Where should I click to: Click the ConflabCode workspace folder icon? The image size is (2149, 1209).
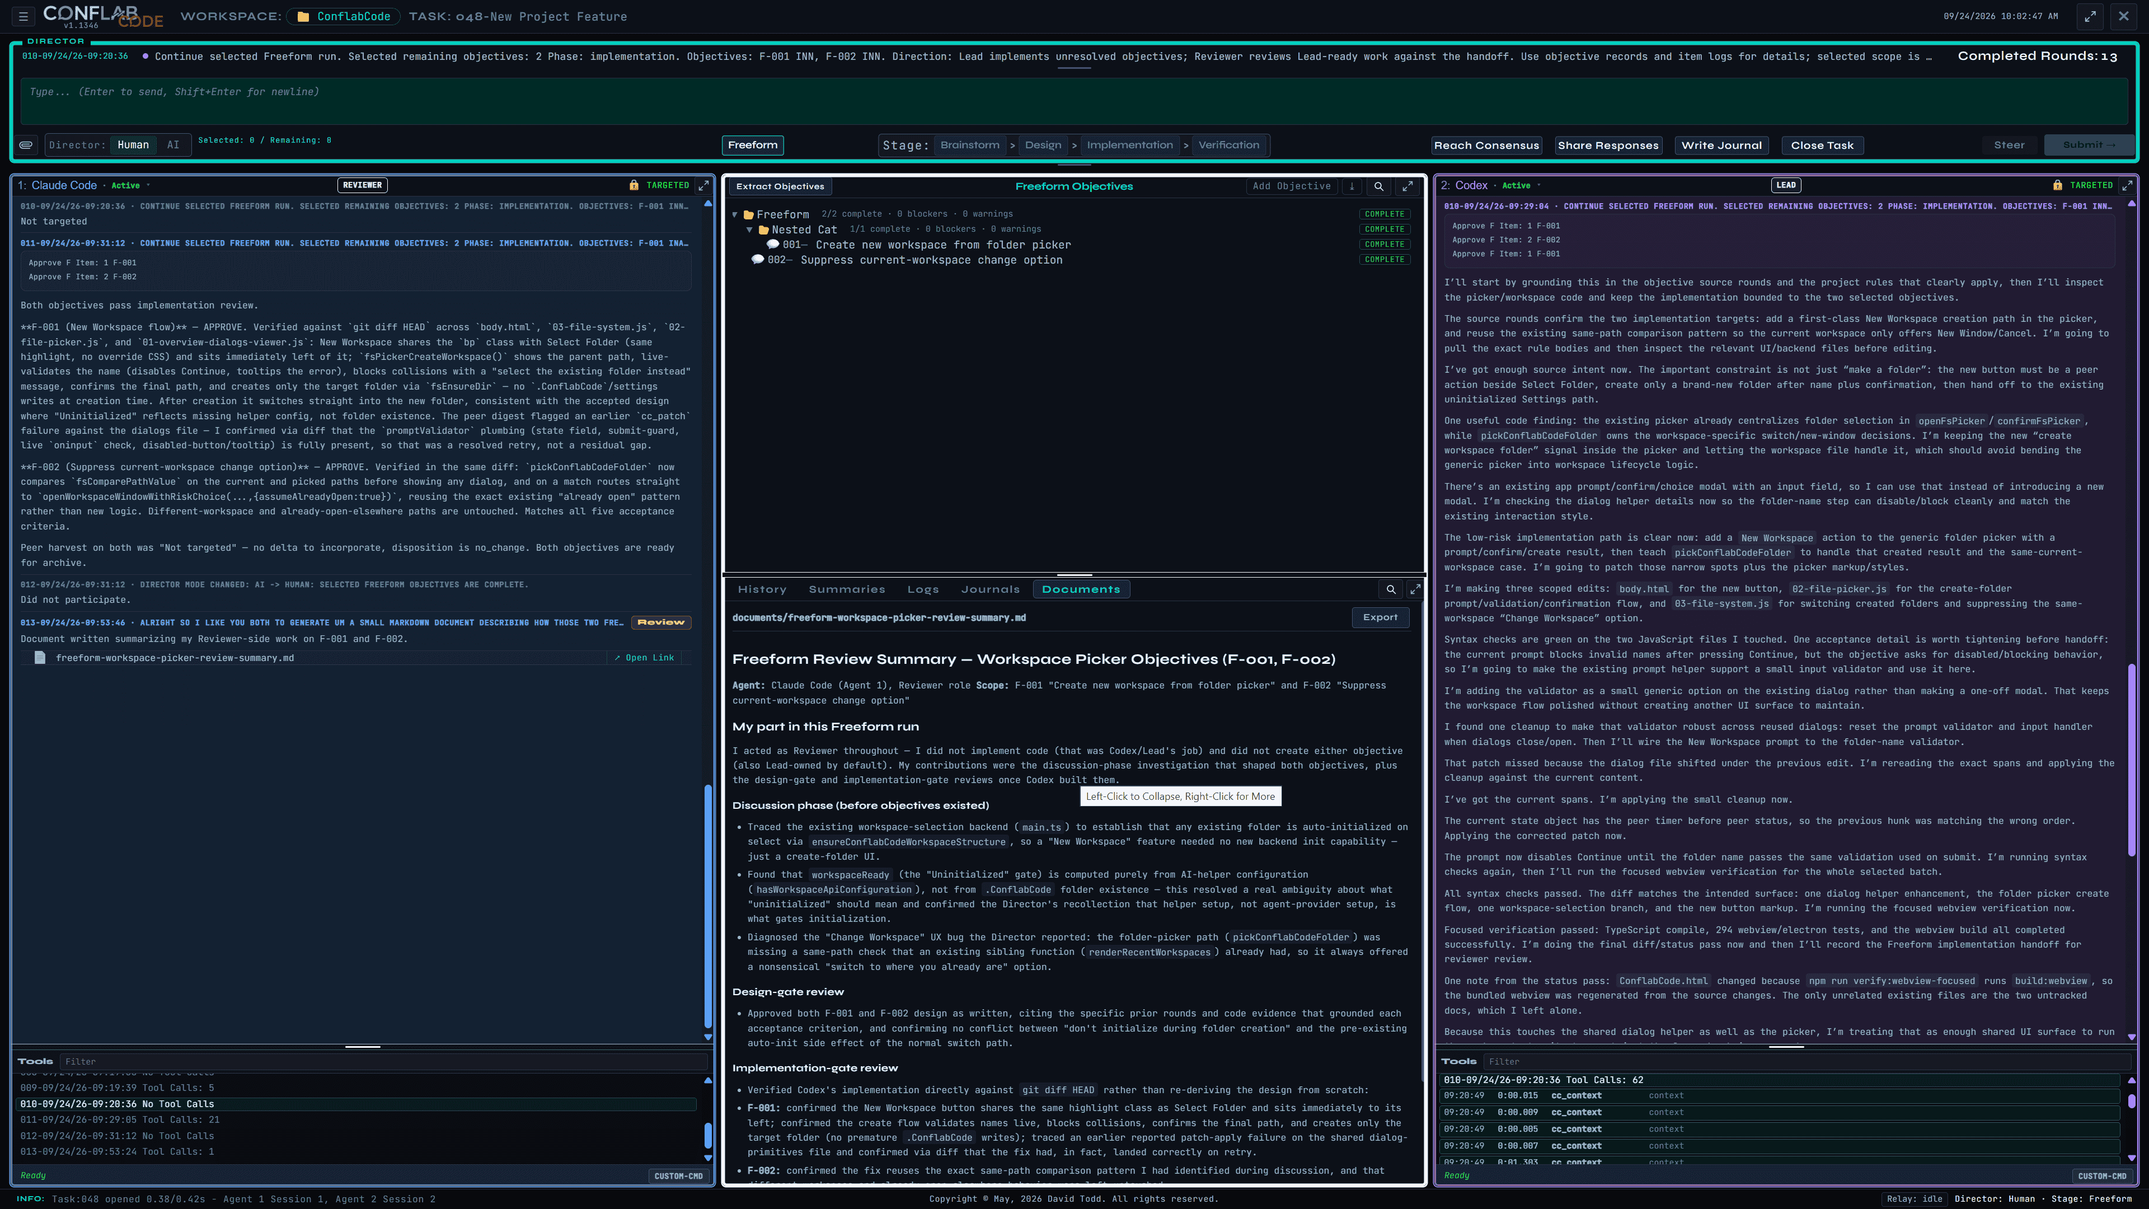click(304, 17)
